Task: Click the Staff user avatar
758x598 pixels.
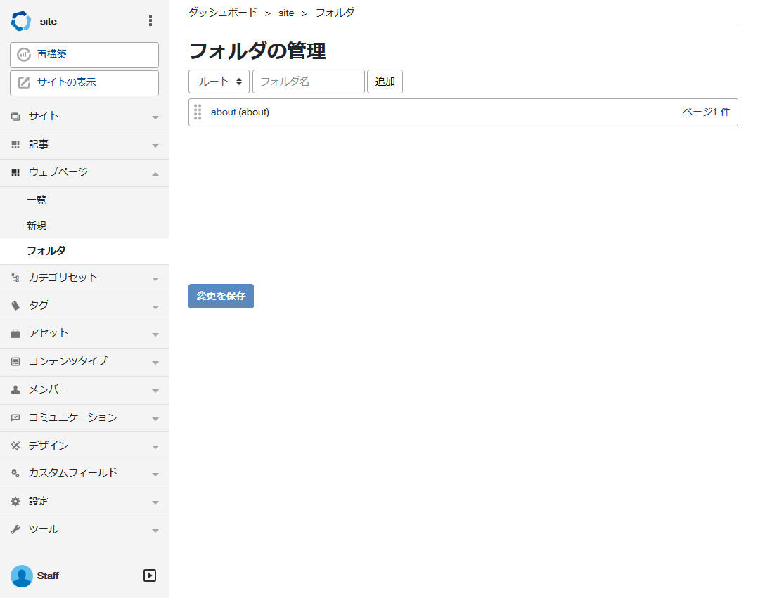Action: click(22, 576)
